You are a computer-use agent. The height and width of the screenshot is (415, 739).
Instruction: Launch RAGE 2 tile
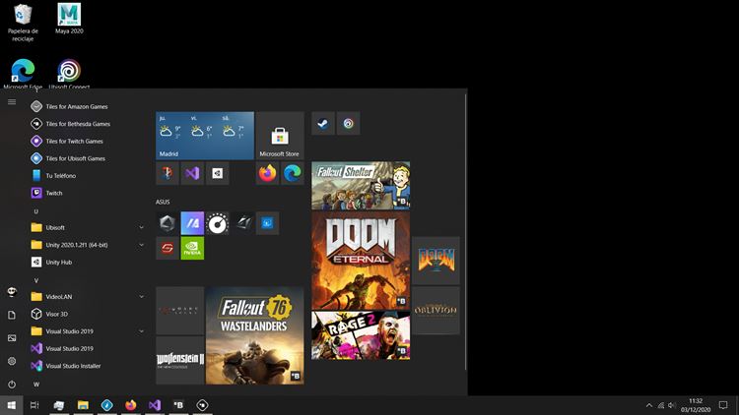[361, 335]
